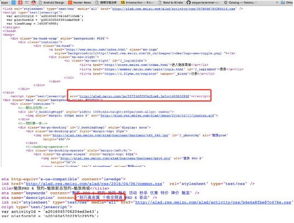Open the b4e4a8fbe87c476e.css stylesheet link
This screenshot has height=223, width=294.
click(x=213, y=202)
